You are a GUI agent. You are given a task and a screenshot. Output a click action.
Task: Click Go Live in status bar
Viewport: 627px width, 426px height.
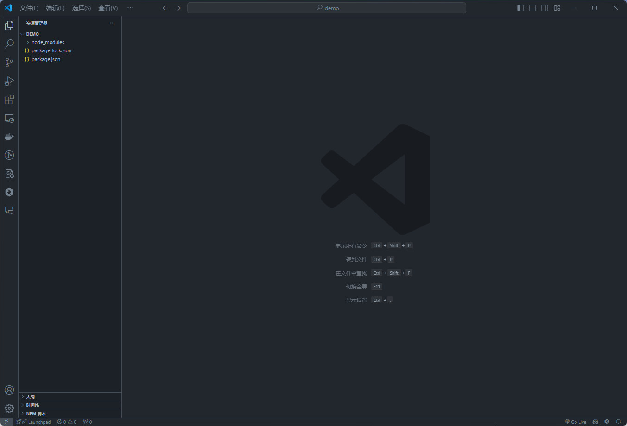tap(576, 422)
